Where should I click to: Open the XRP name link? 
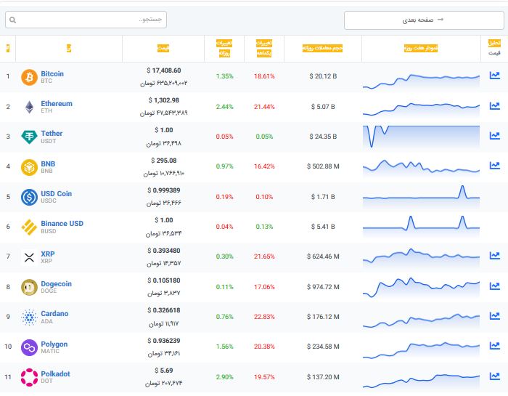48,254
